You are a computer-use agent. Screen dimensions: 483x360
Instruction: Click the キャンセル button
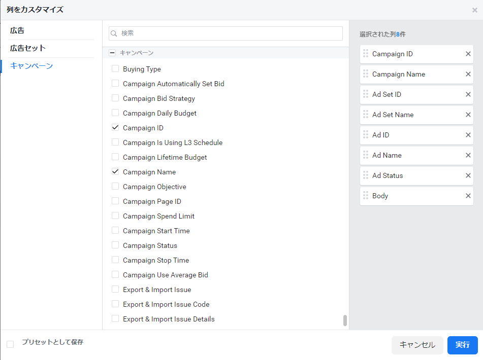click(417, 345)
